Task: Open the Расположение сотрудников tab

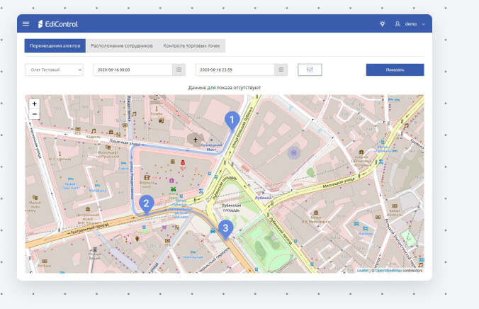Action: pyautogui.click(x=122, y=46)
